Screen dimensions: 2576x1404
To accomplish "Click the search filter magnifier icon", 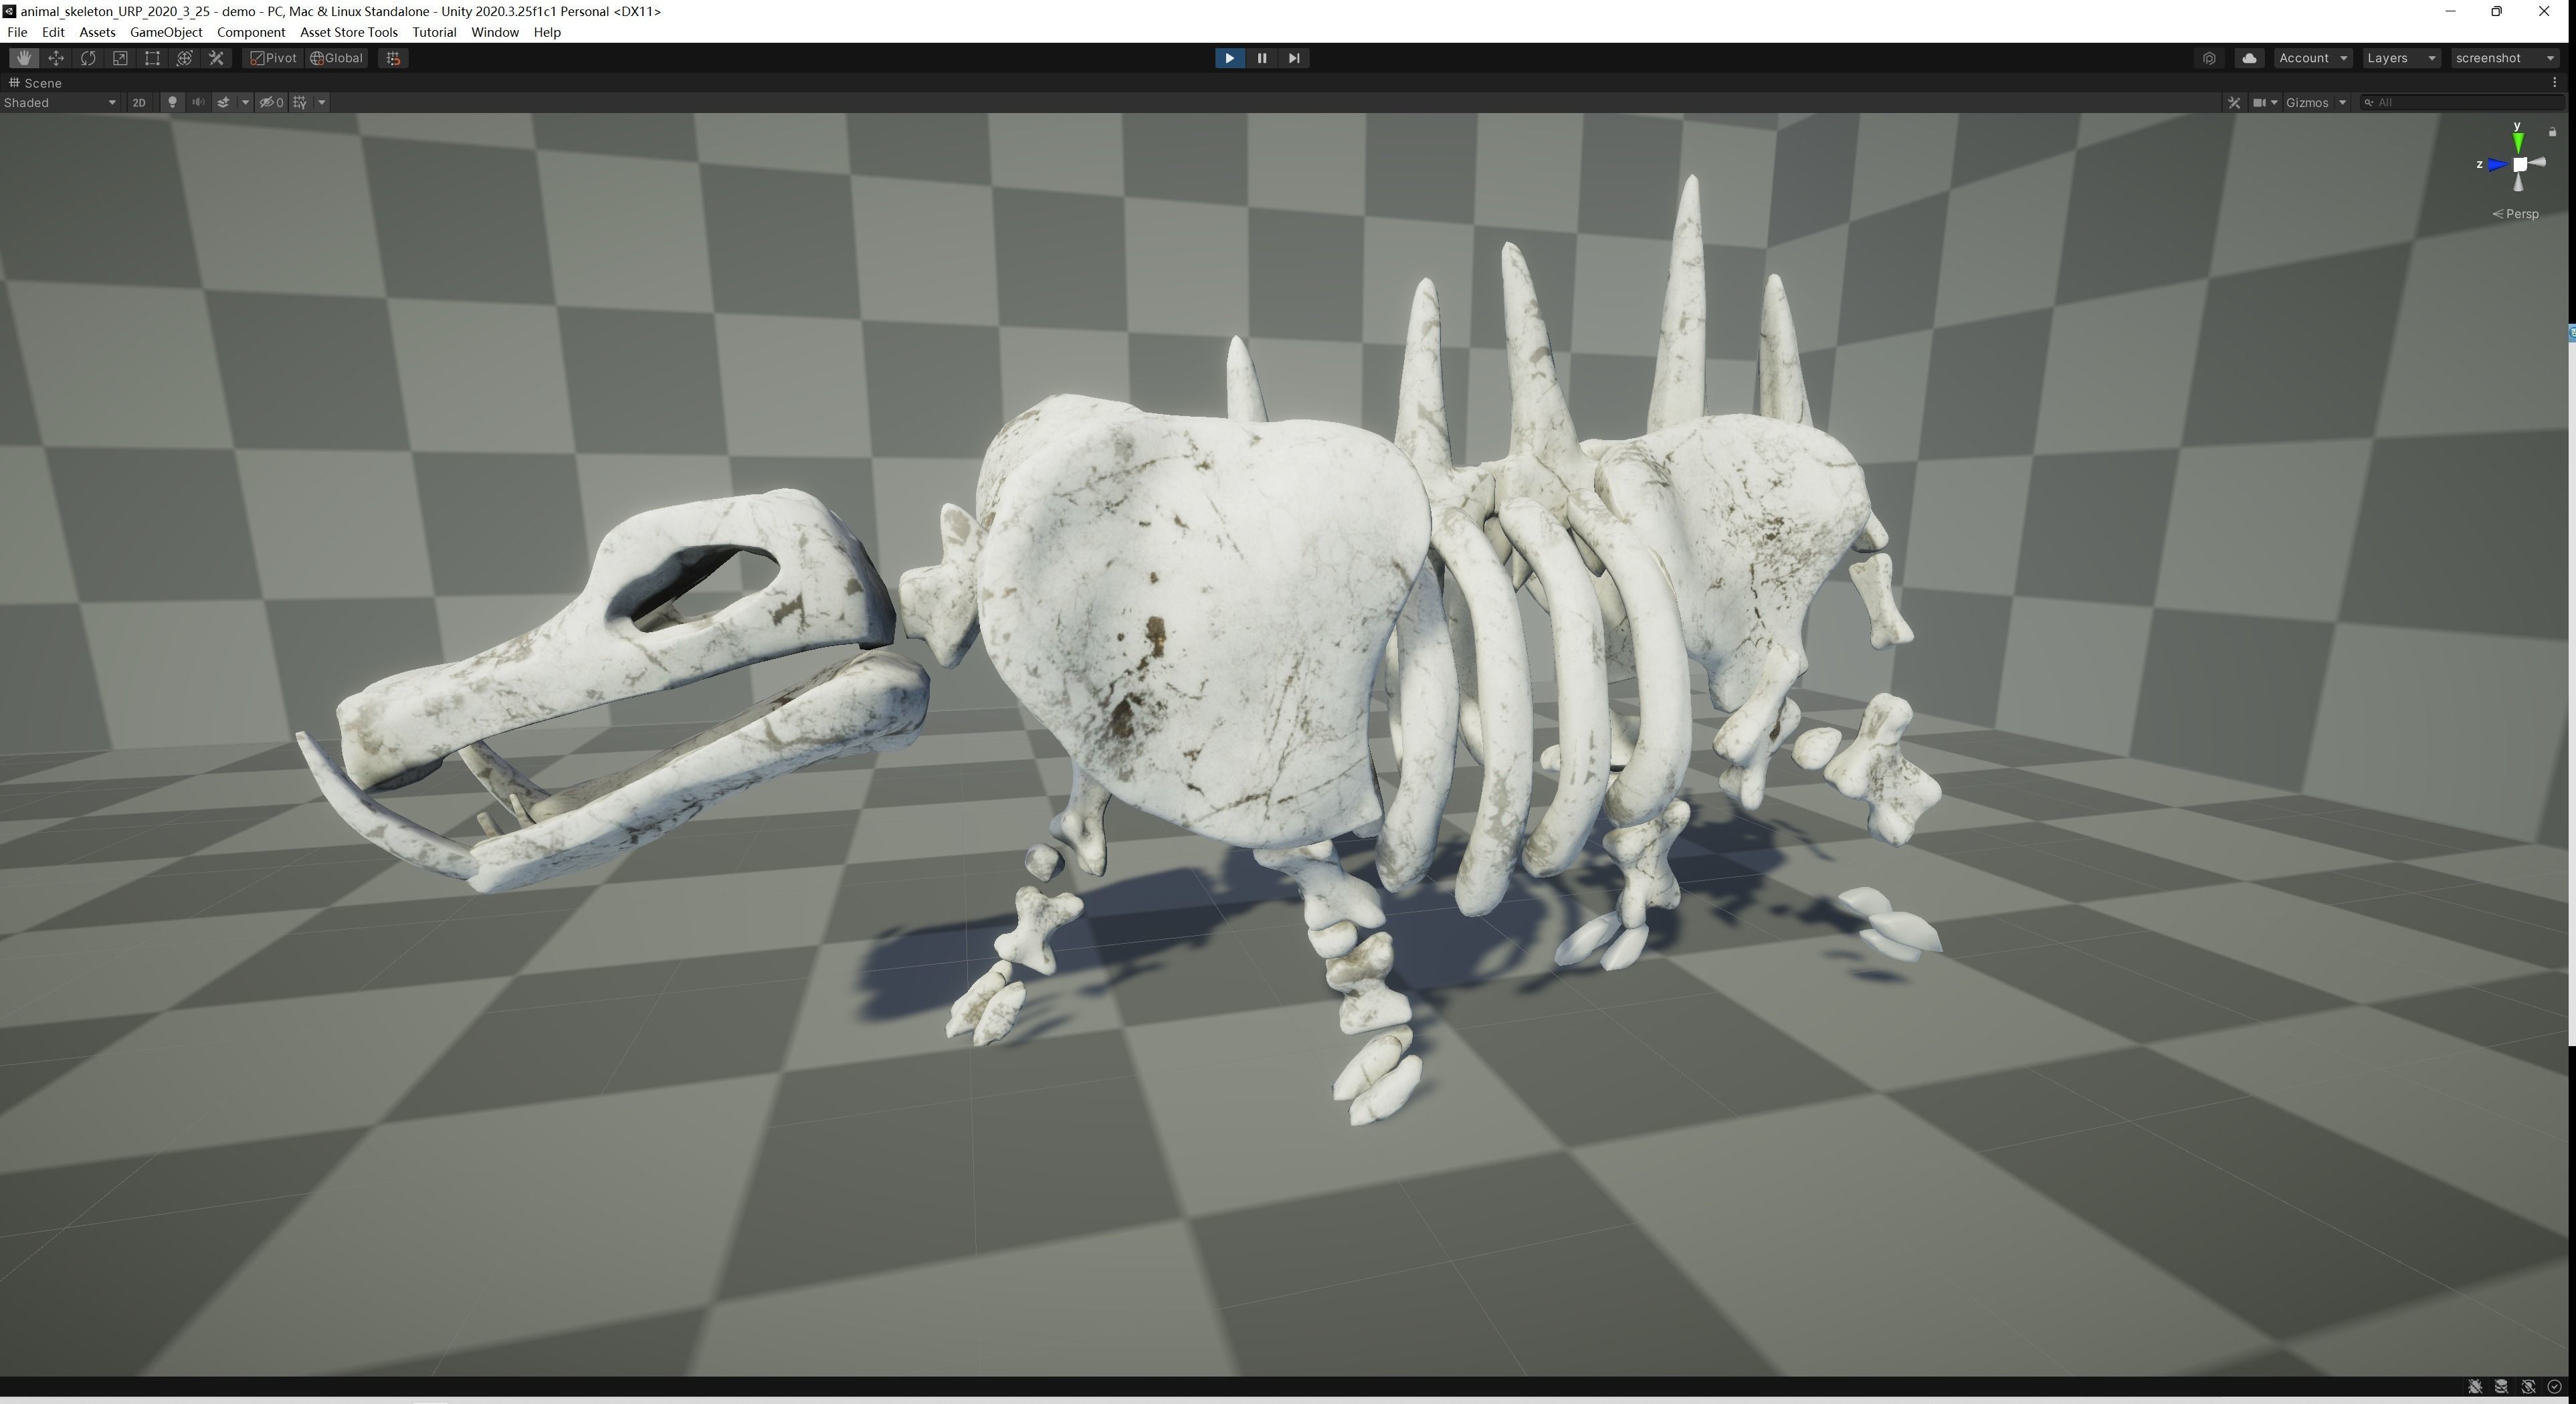I will click(x=2368, y=102).
